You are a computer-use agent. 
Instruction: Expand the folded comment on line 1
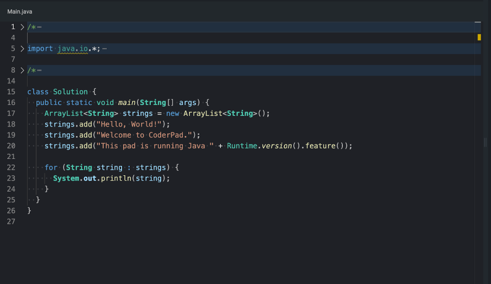(x=22, y=27)
